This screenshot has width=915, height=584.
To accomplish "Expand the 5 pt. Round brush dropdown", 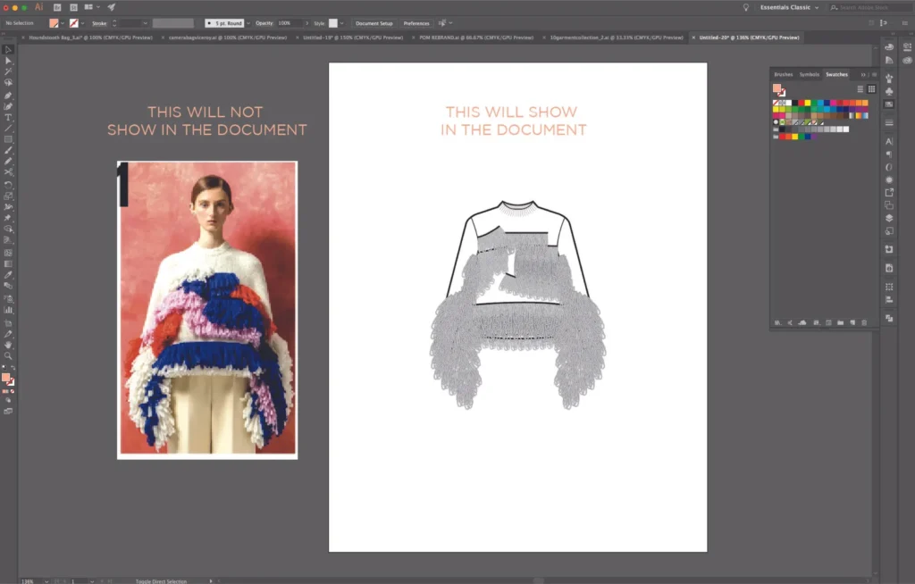I will pos(248,22).
